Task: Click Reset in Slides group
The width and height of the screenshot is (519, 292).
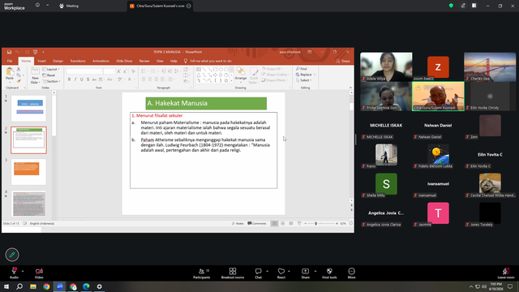Action: click(x=49, y=75)
